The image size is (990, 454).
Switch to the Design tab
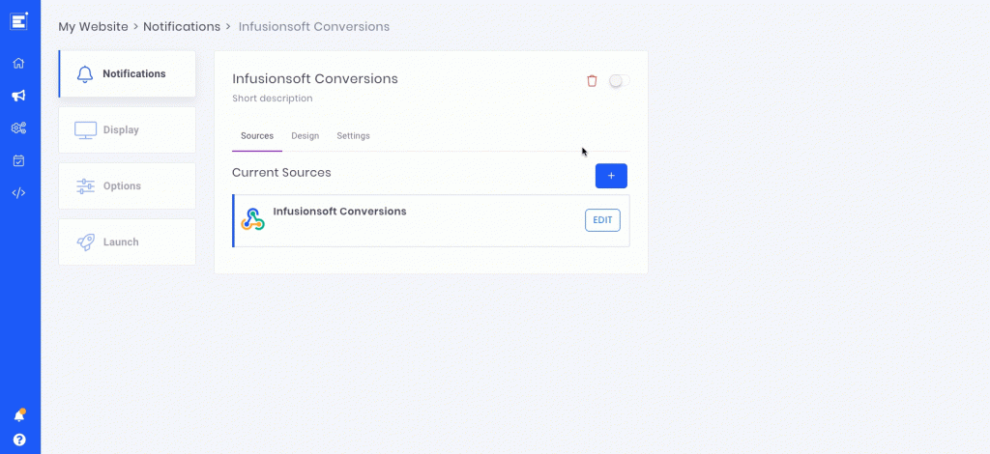pyautogui.click(x=305, y=135)
